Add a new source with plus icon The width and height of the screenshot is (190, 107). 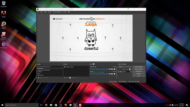click(65, 78)
